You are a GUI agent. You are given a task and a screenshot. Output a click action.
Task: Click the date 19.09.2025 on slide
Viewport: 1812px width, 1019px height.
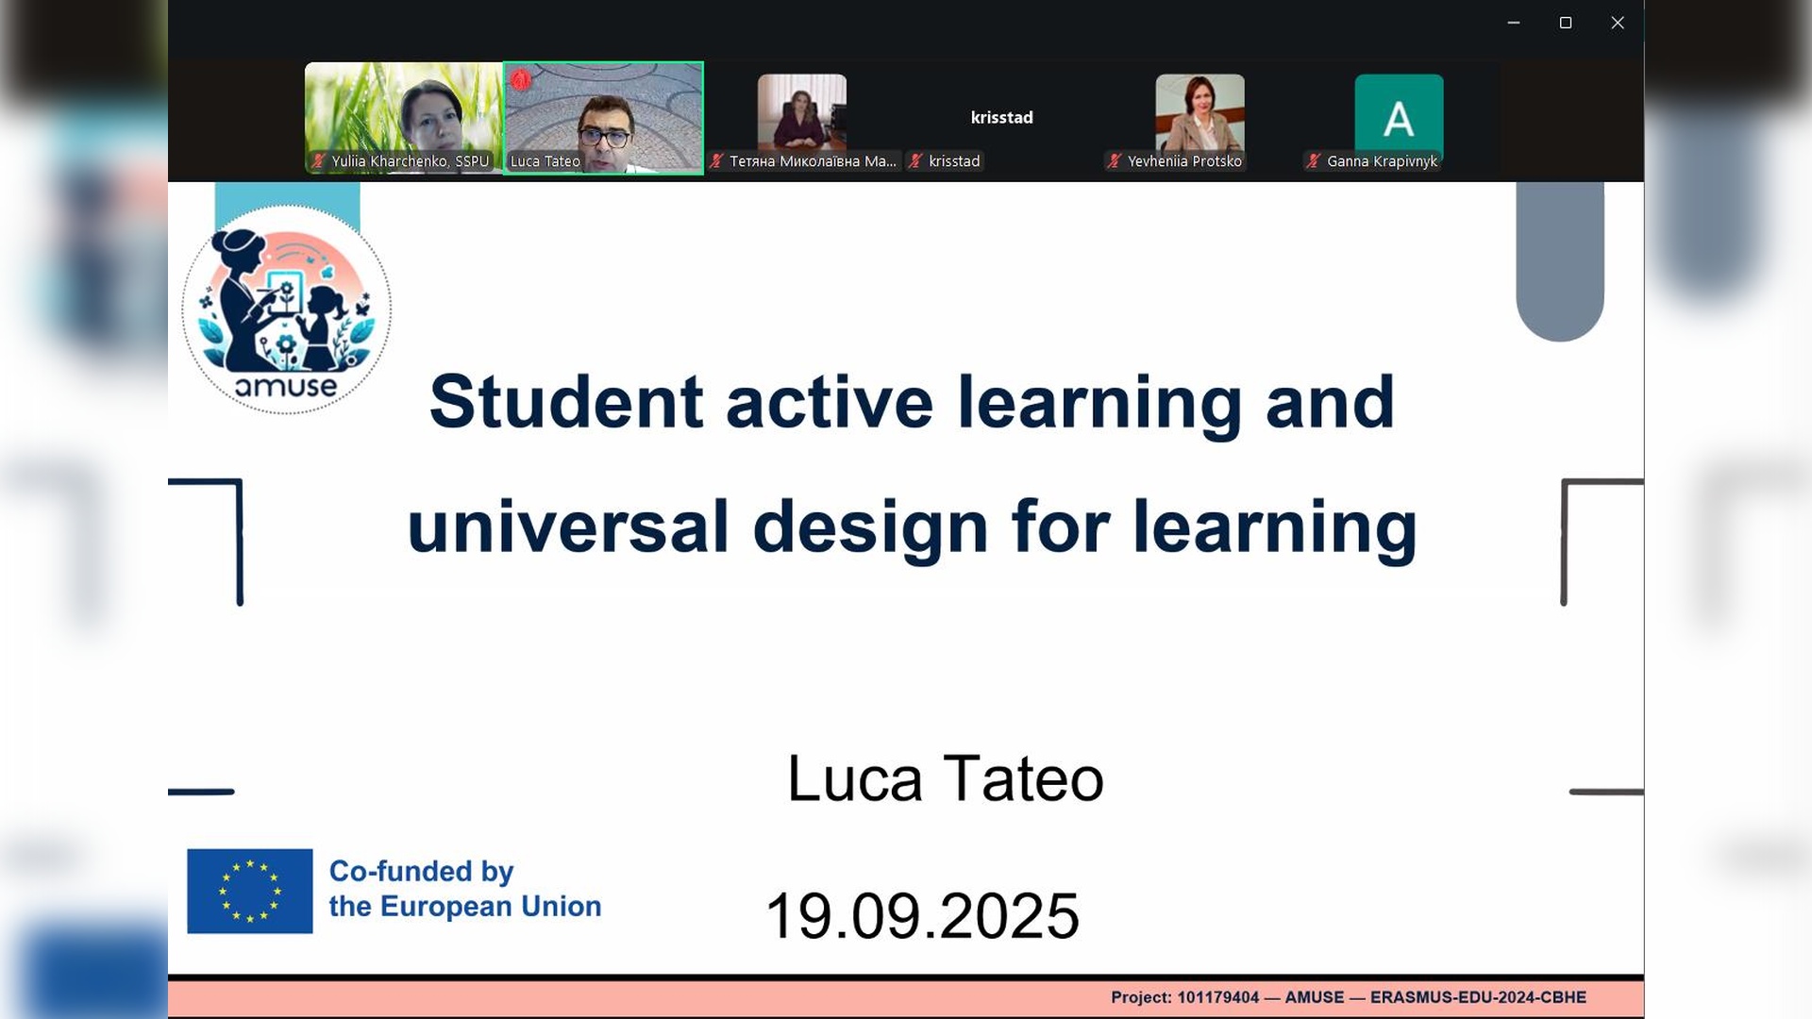click(922, 915)
